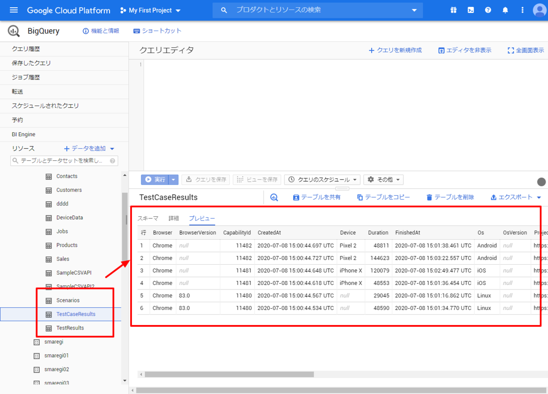Select the Scenarios table

[x=68, y=300]
